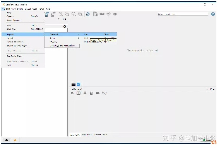Open the Help menu
The width and height of the screenshot is (221, 148).
click(x=48, y=9)
